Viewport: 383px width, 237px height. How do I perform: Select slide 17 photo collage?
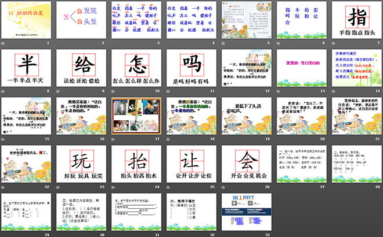pos(136,116)
